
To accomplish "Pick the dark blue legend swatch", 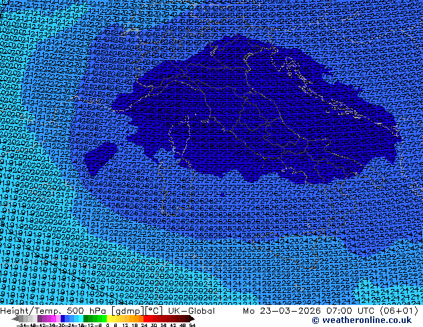I will pyautogui.click(x=63, y=318).
